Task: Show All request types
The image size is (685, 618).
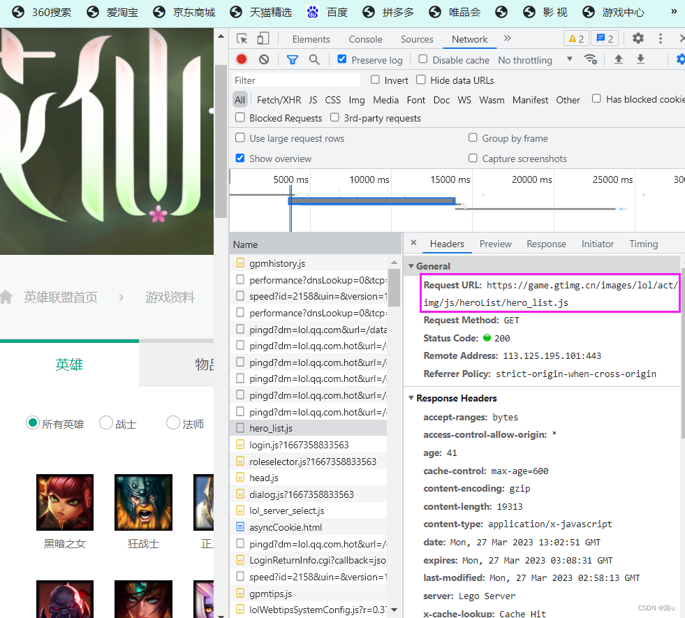Action: (x=240, y=100)
